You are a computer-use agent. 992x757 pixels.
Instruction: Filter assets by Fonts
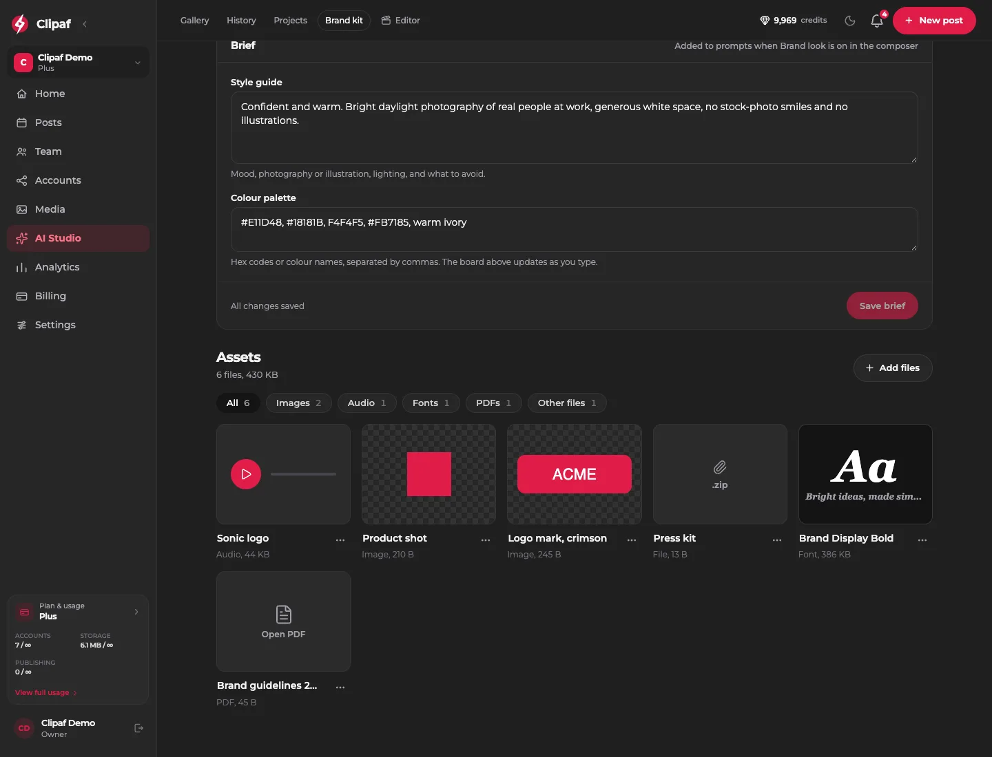(431, 403)
